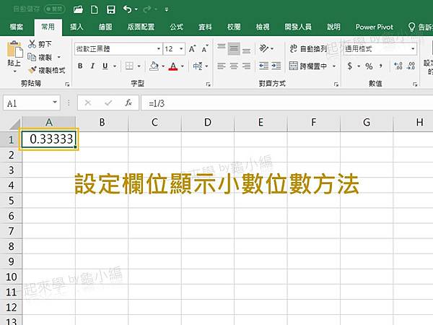The width and height of the screenshot is (433, 325).
Task: Click the 剪下 (Cut) scissors button
Action: click(40, 44)
